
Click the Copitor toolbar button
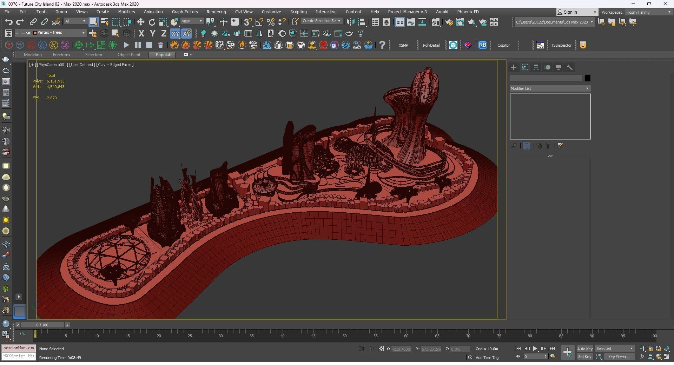pos(503,45)
